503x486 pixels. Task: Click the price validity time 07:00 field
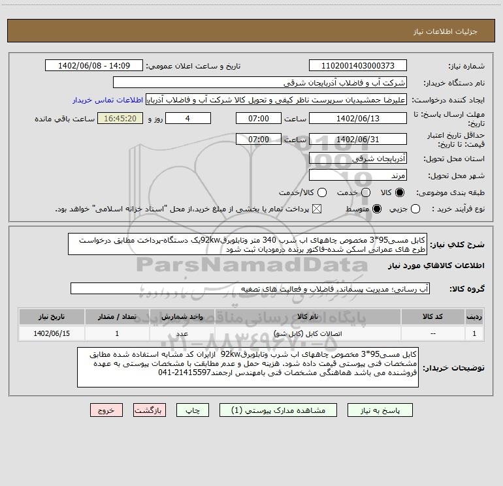259,140
